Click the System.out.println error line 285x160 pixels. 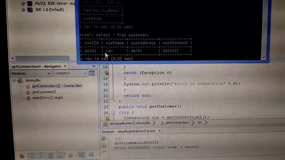coord(182,84)
